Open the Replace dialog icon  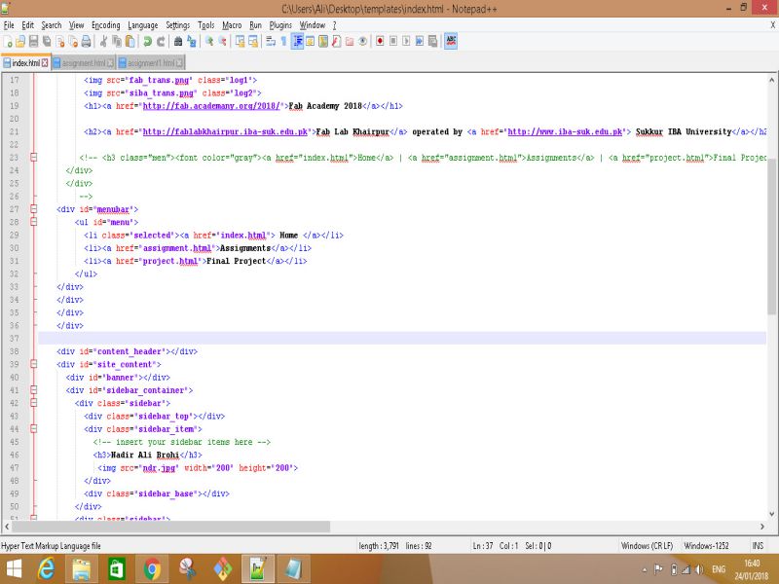pyautogui.click(x=191, y=41)
